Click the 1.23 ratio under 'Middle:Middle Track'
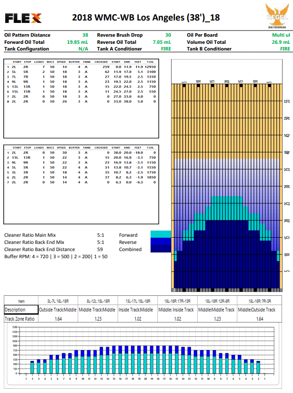The image size is (293, 393). [217, 319]
